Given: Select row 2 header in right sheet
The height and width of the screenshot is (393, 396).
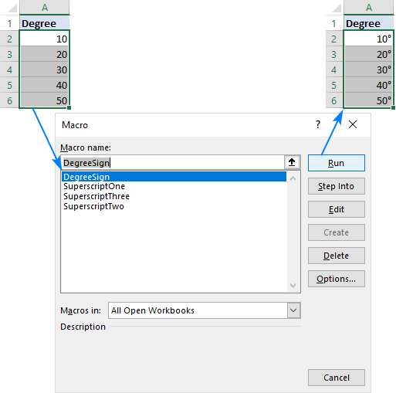Looking at the screenshot, I should point(334,39).
